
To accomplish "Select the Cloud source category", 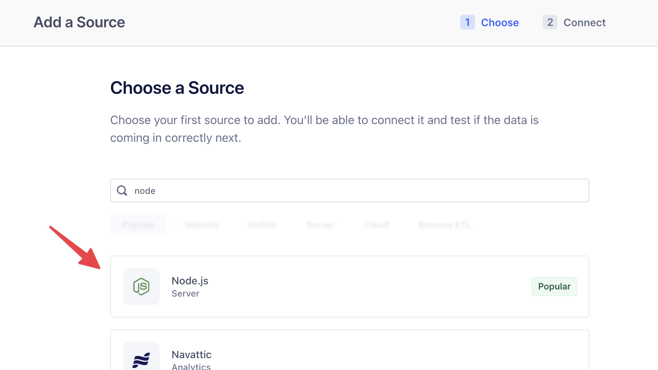I will [376, 225].
